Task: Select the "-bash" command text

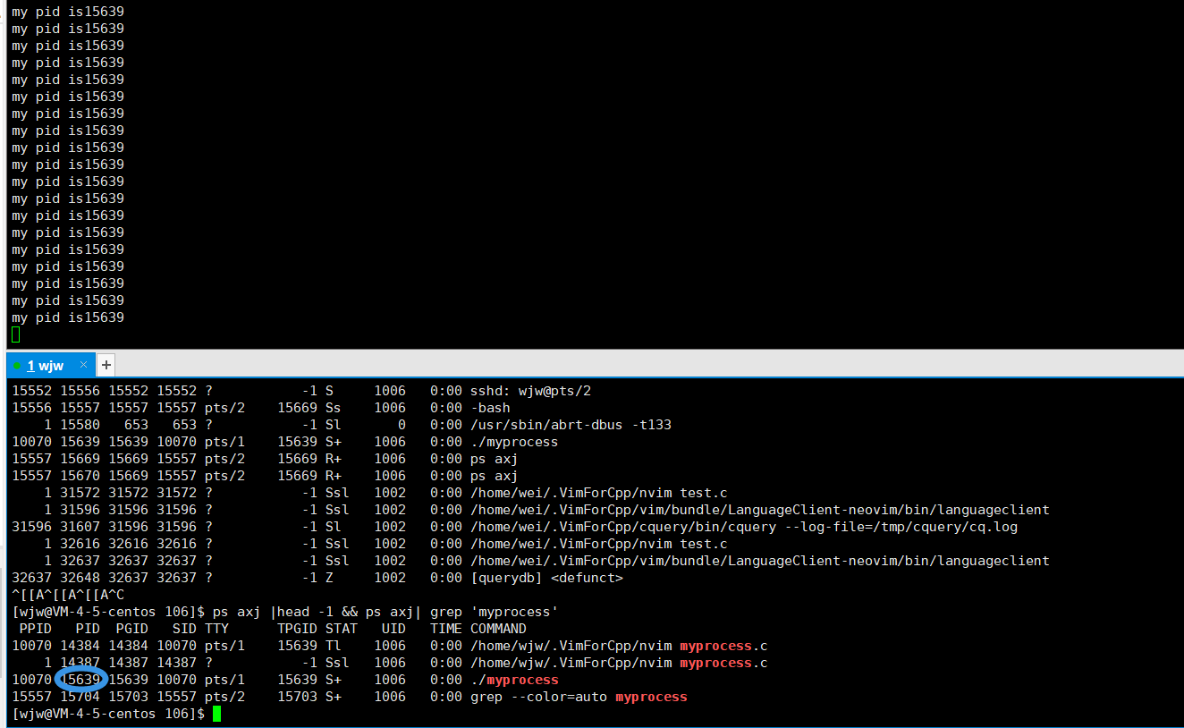Action: coord(490,408)
